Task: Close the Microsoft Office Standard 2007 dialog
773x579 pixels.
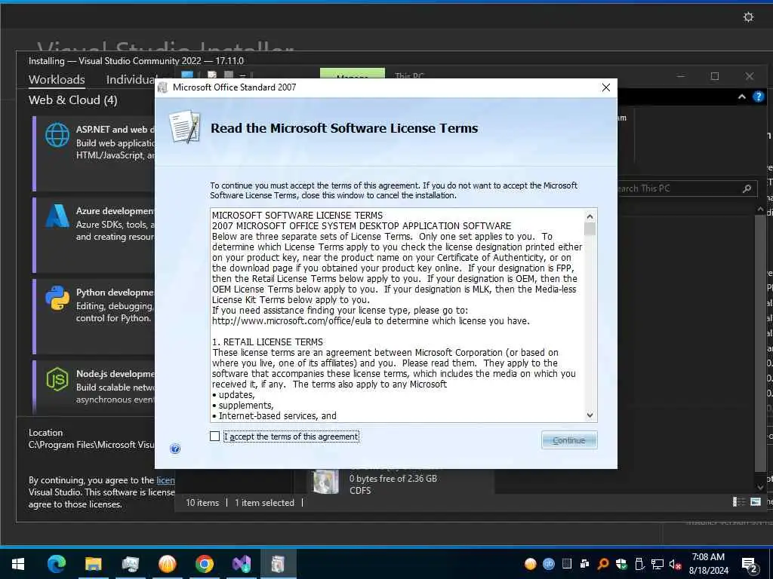Action: tap(606, 87)
